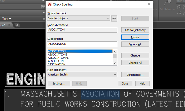Click the Text panel dialog launcher arrow
The width and height of the screenshot is (185, 111).
tap(44, 19)
